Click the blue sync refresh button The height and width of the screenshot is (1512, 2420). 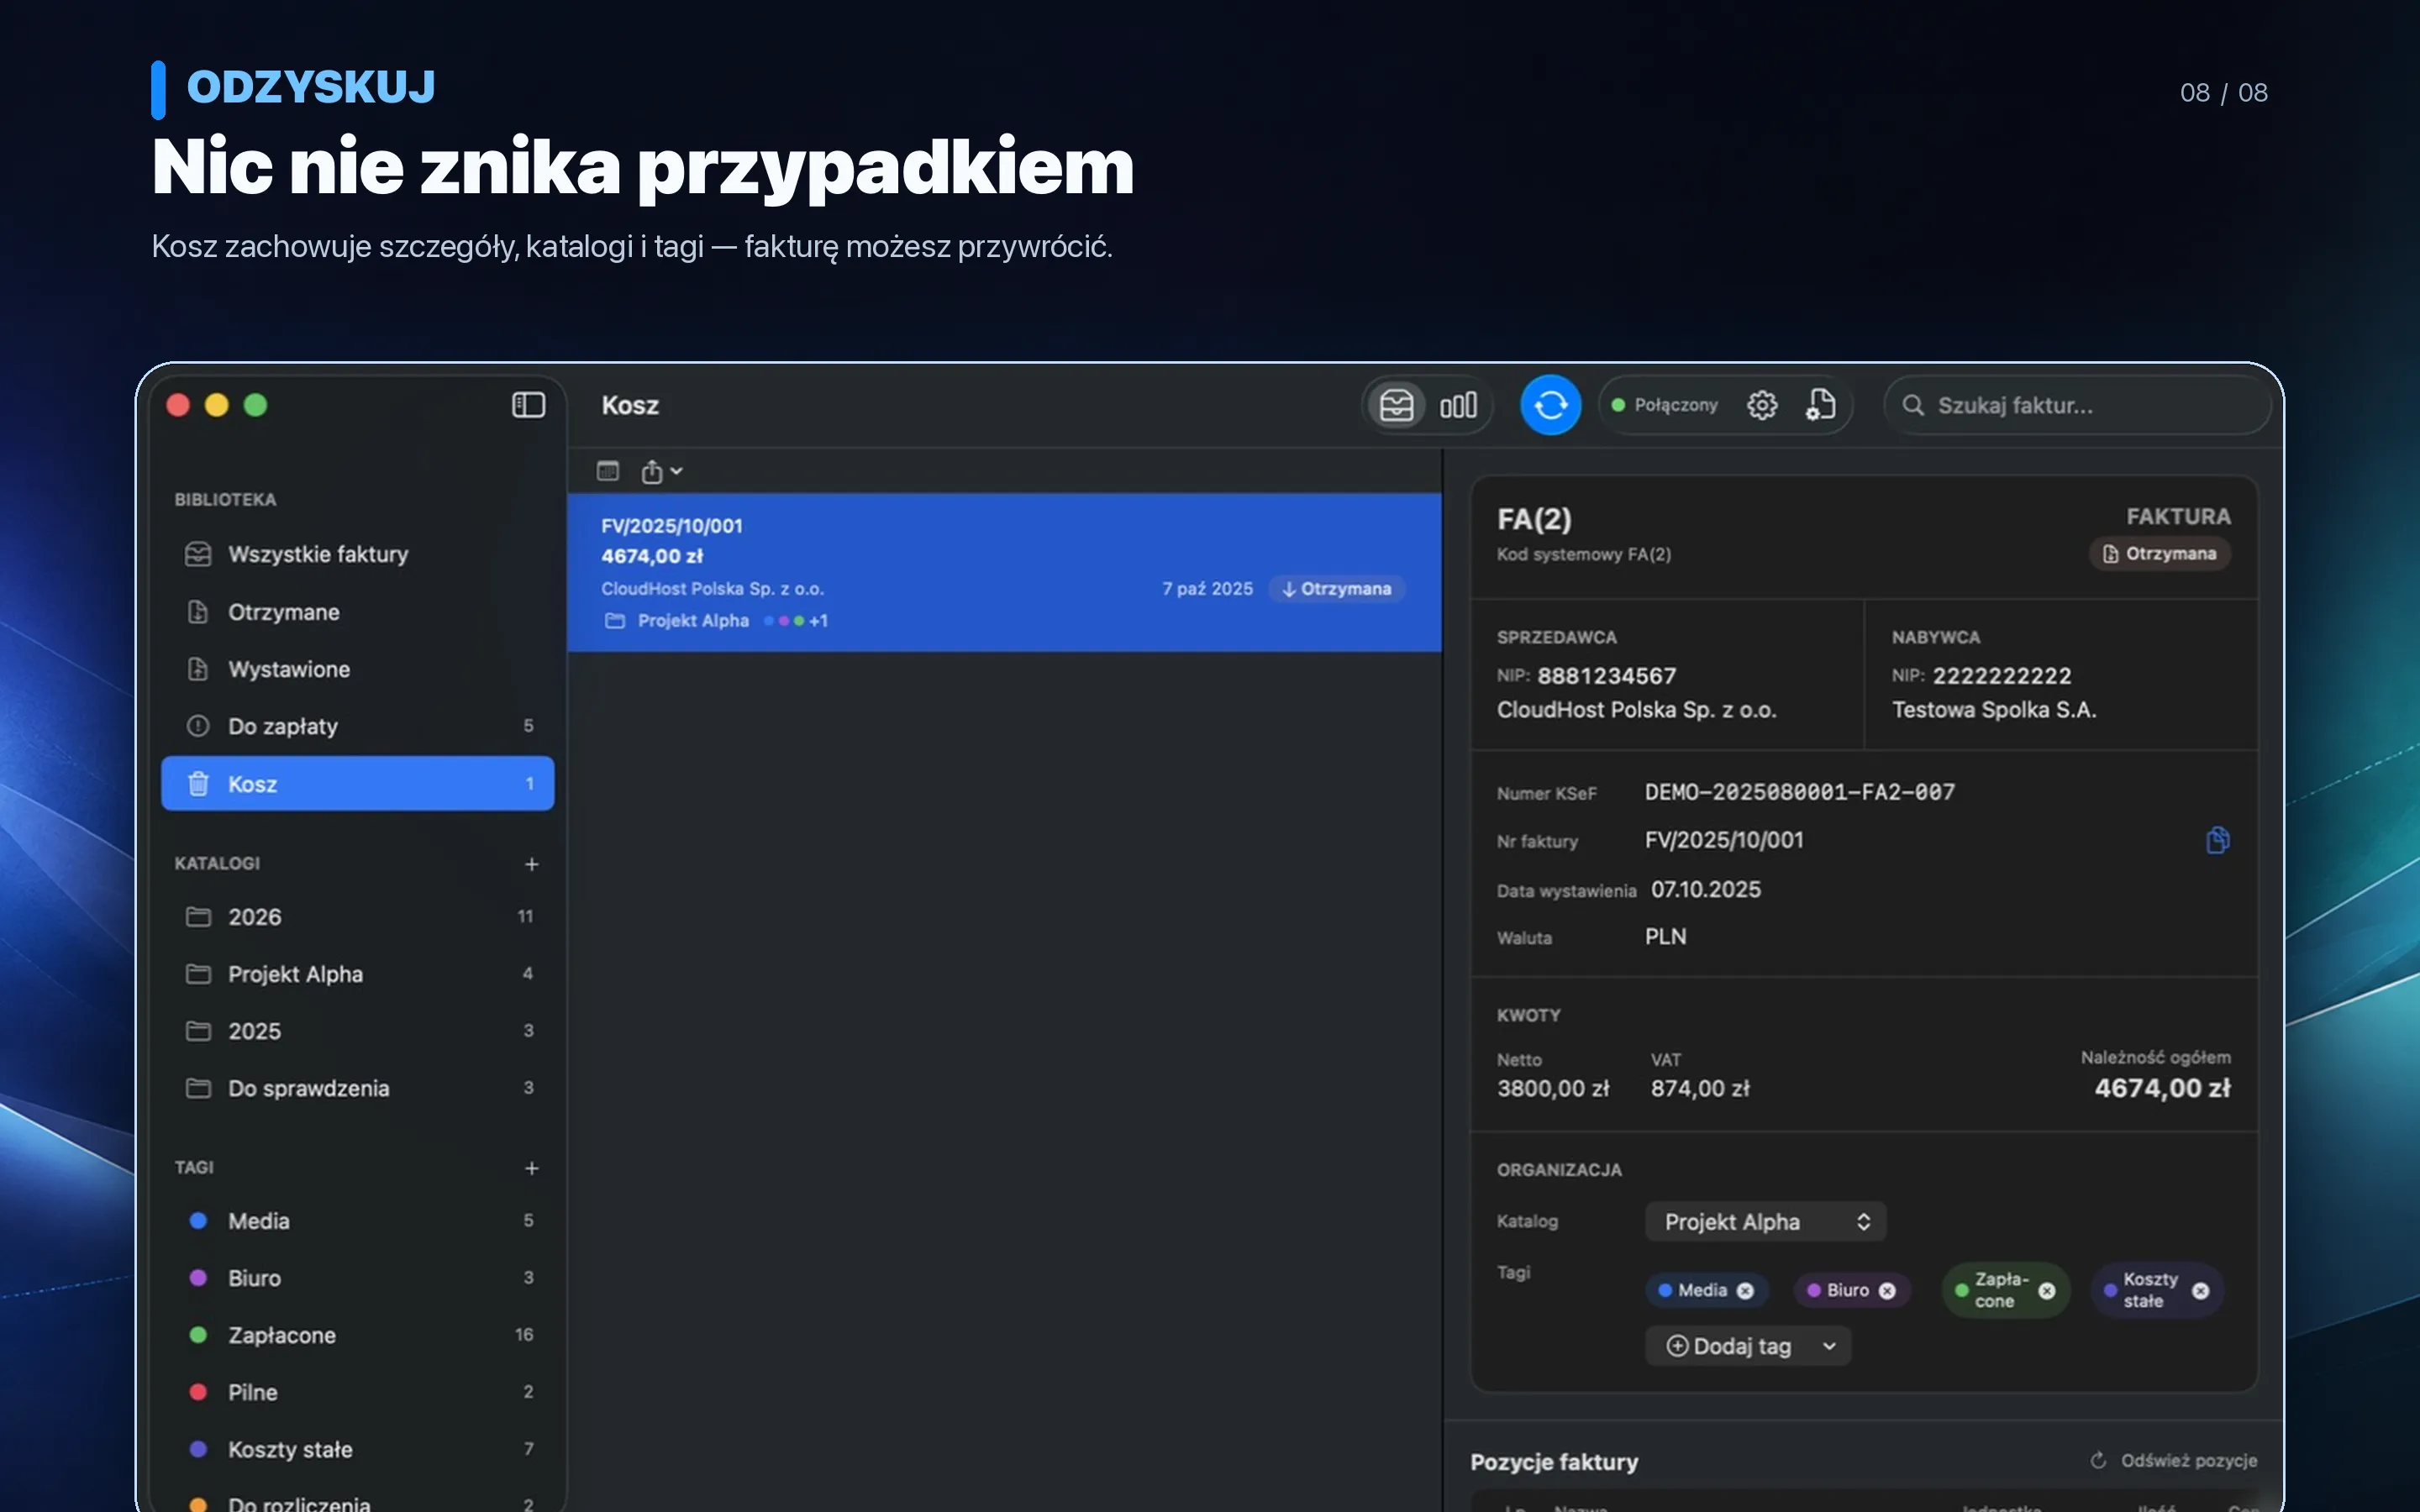1550,405
